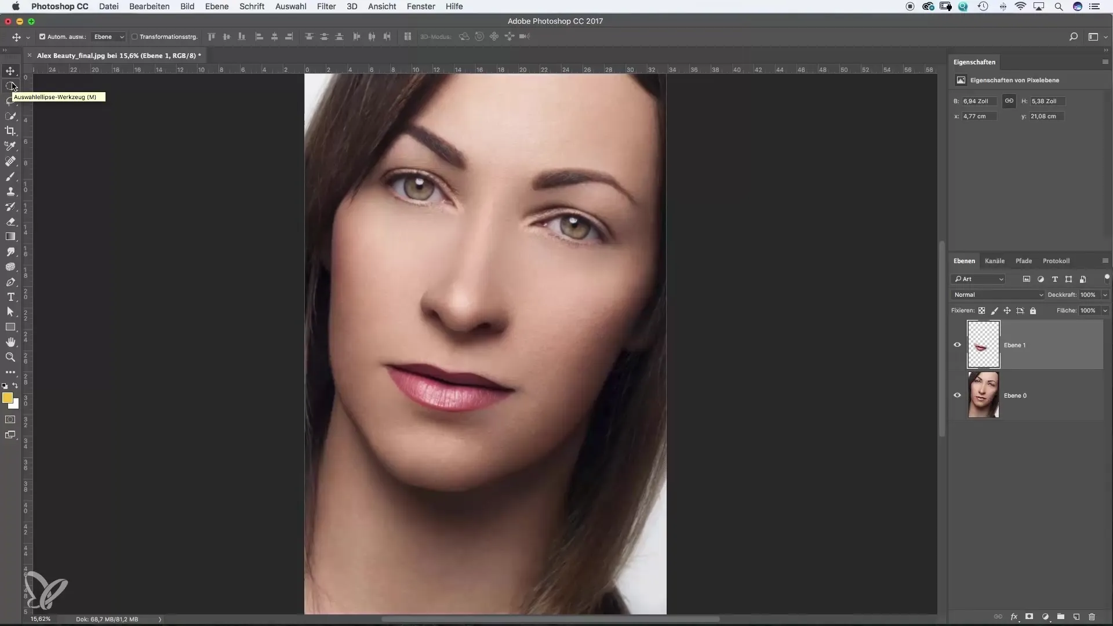Select the Eyedropper tool
Screen dimensions: 1113x626
click(10, 146)
